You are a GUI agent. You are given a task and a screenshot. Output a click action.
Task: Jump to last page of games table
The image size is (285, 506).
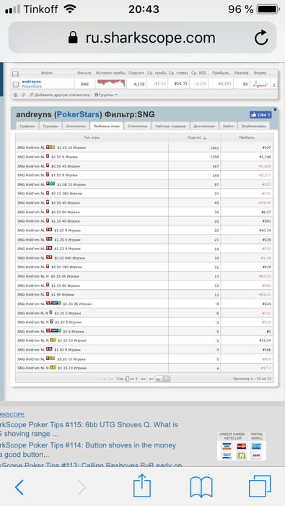click(x=151, y=379)
